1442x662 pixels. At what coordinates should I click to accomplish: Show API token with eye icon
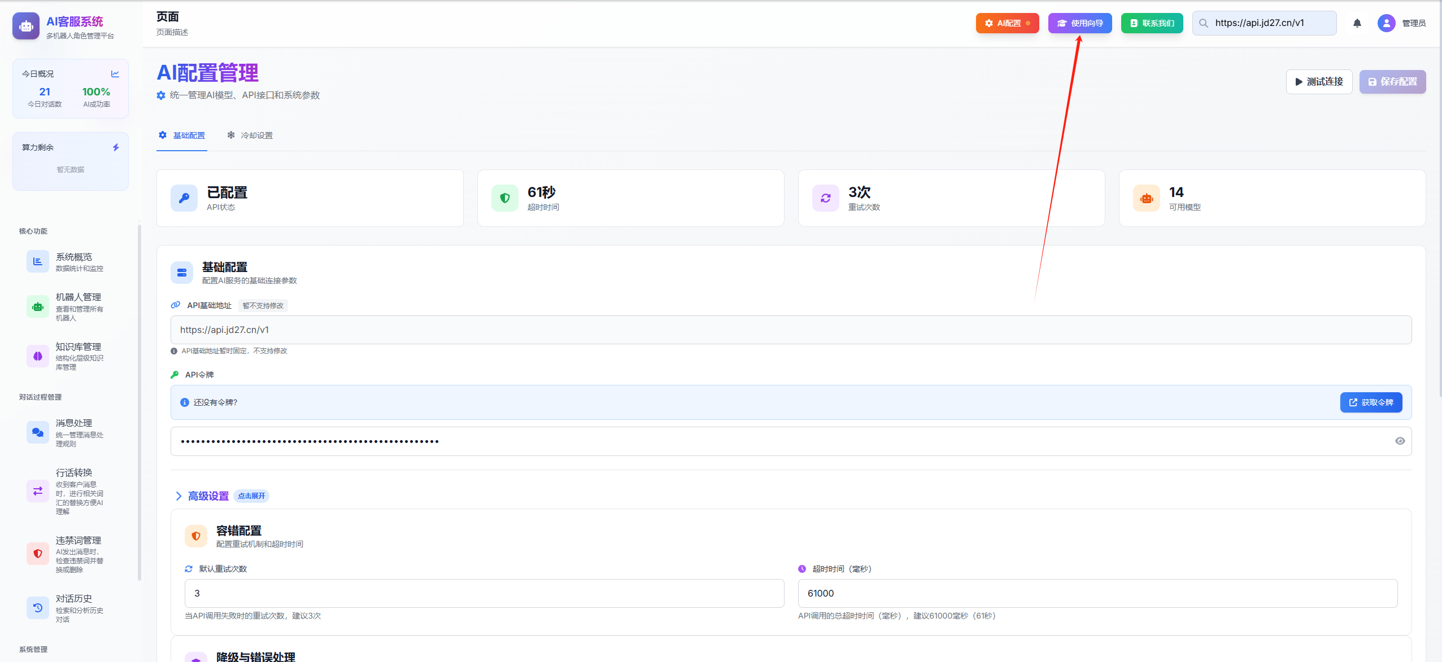[x=1400, y=441]
